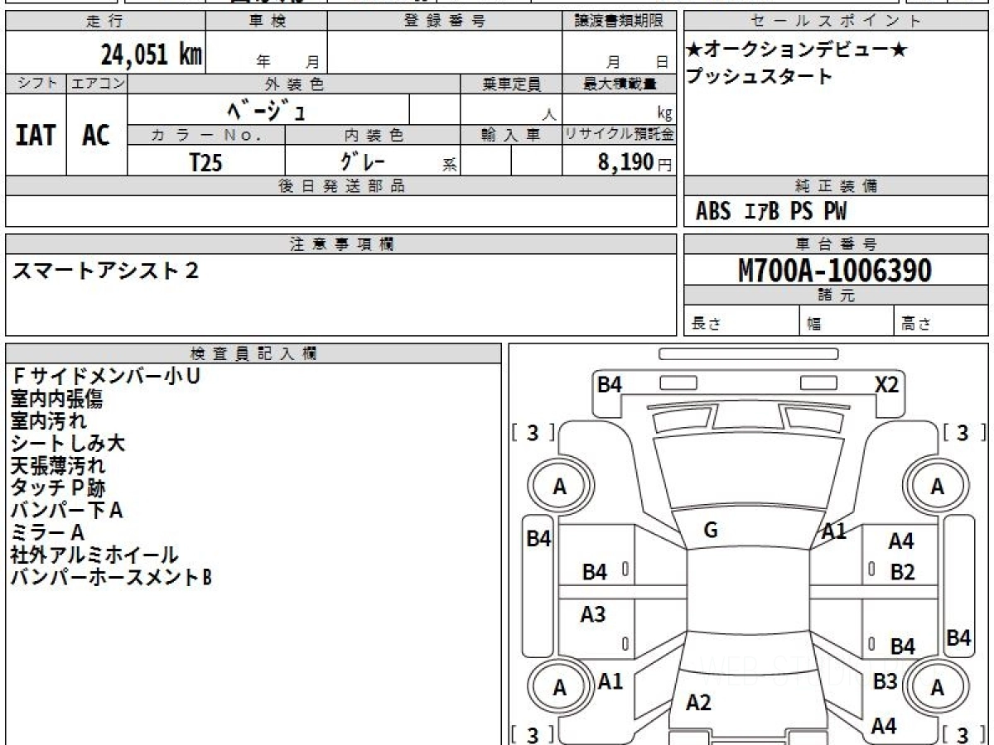
Task: Click the 車検 header cell
Action: (x=266, y=22)
